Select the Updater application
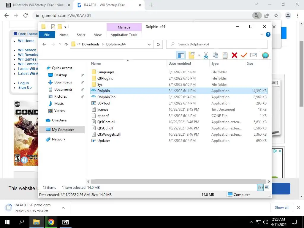 pyautogui.click(x=179, y=140)
